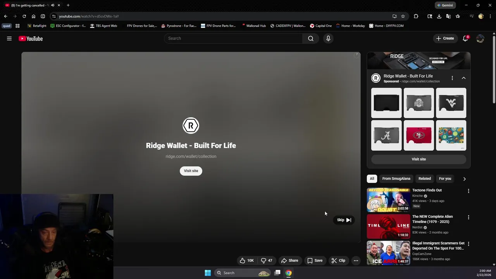Viewport: 496px width, 279px height.
Task: Dislike the video showing 47
Action: [267, 260]
